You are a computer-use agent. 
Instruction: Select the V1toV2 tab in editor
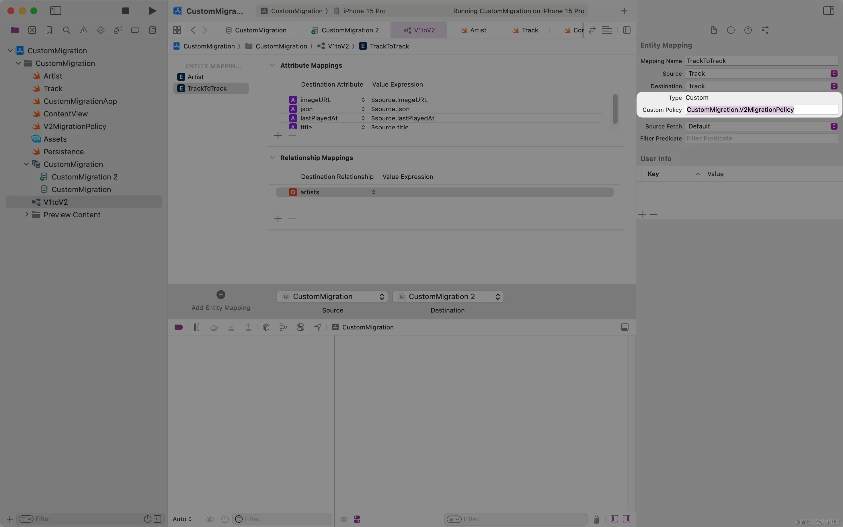(x=424, y=30)
